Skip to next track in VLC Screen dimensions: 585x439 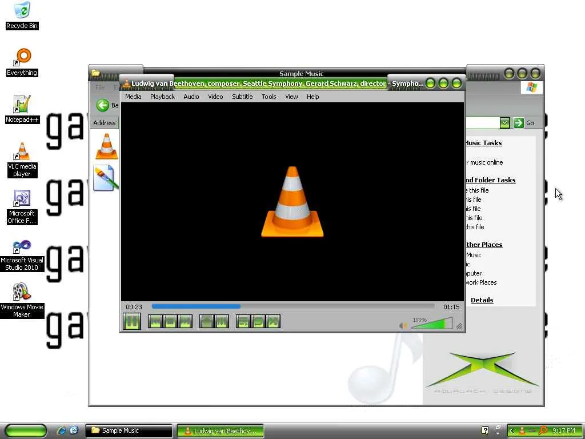pyautogui.click(x=185, y=321)
